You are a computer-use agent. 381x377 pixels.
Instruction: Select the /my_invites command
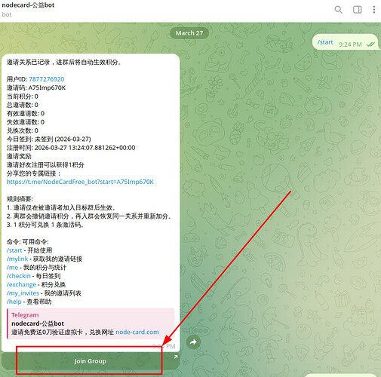(23, 293)
